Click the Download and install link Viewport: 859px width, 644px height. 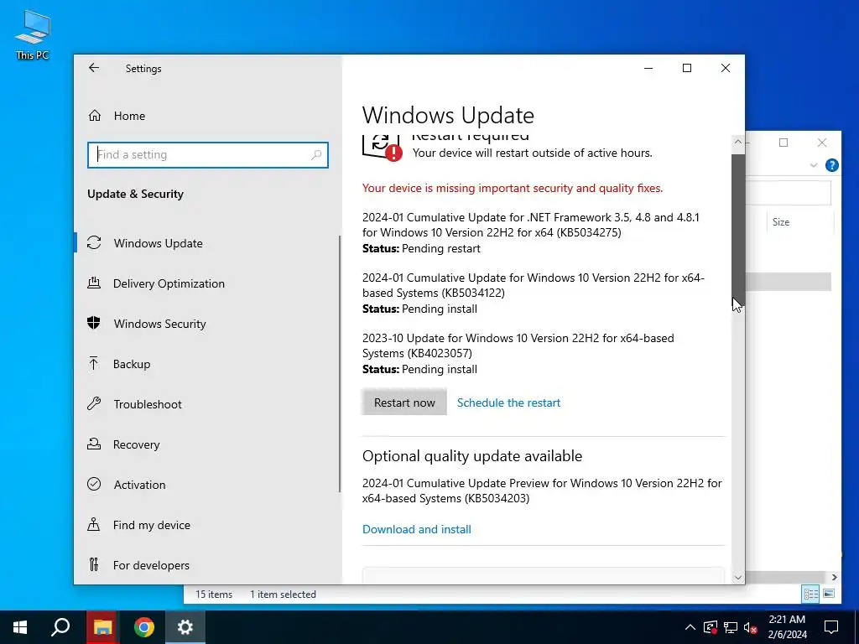tap(416, 529)
